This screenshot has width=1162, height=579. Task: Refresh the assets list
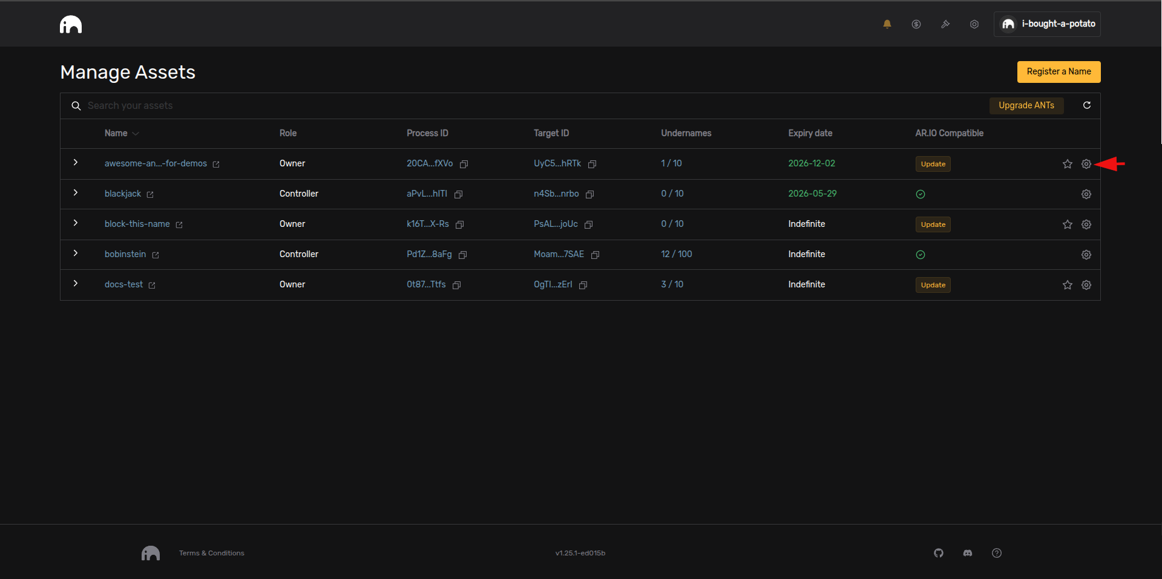(x=1086, y=105)
